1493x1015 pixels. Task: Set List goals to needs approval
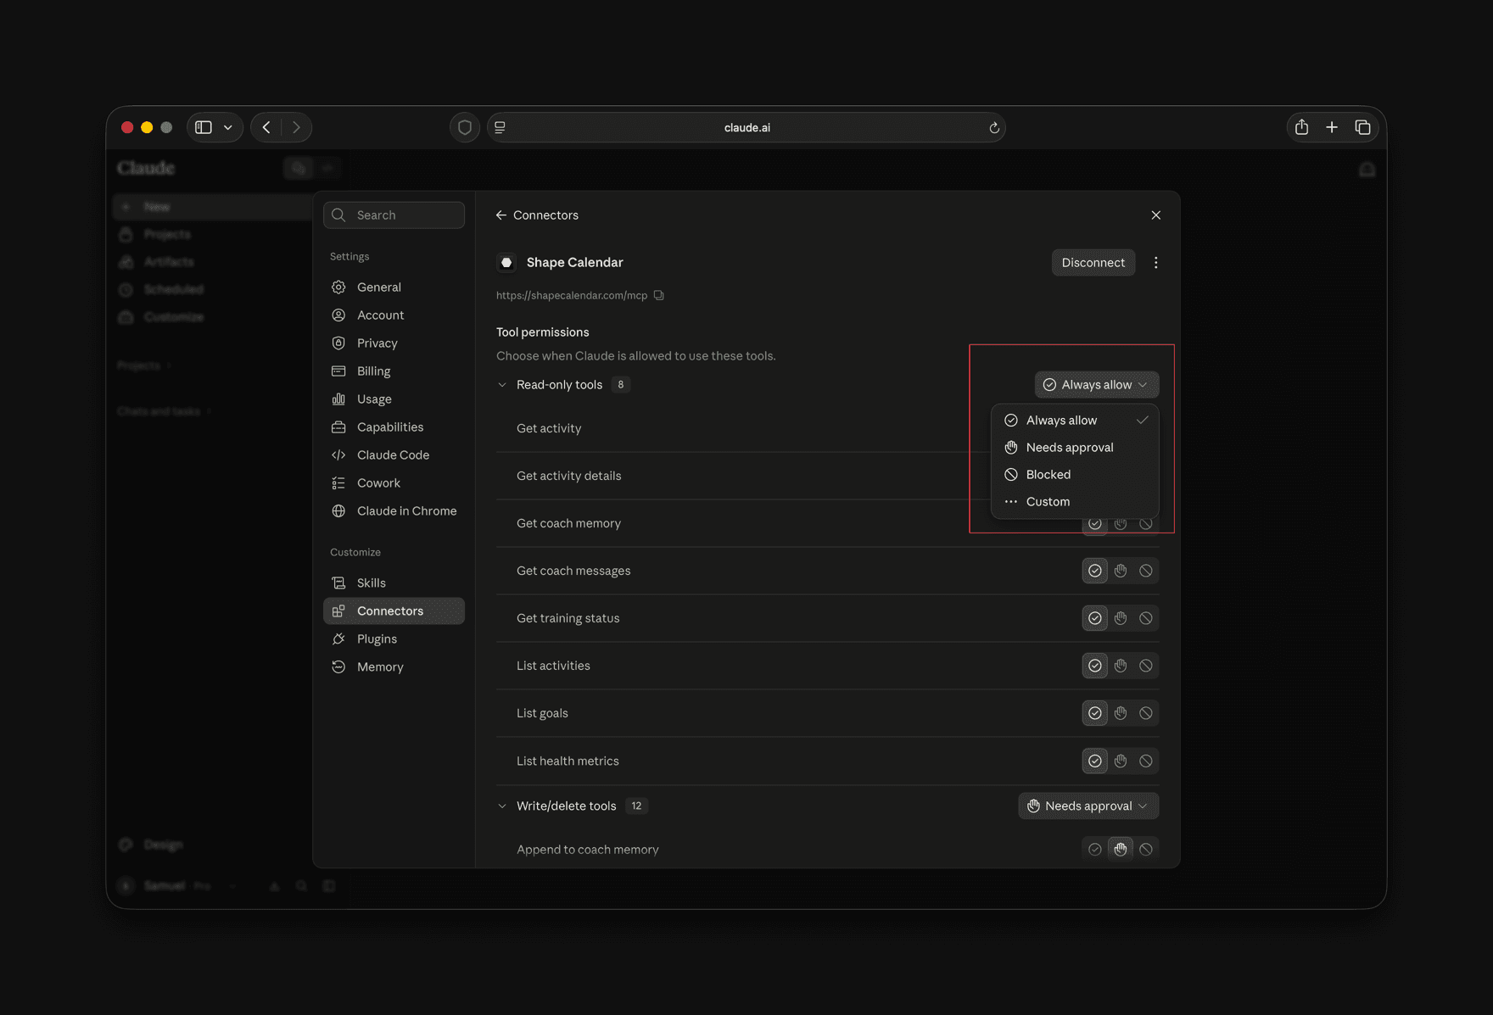coord(1121,713)
